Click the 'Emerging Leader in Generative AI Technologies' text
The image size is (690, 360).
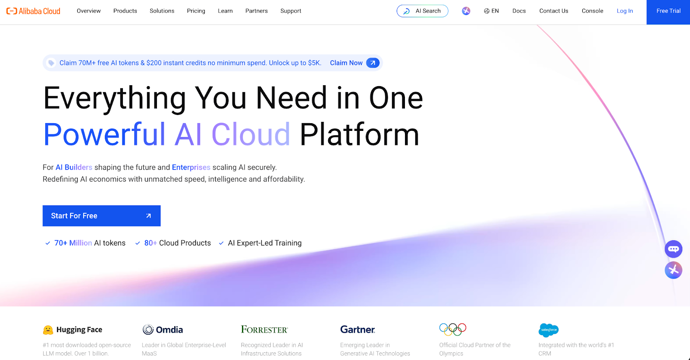pos(375,349)
